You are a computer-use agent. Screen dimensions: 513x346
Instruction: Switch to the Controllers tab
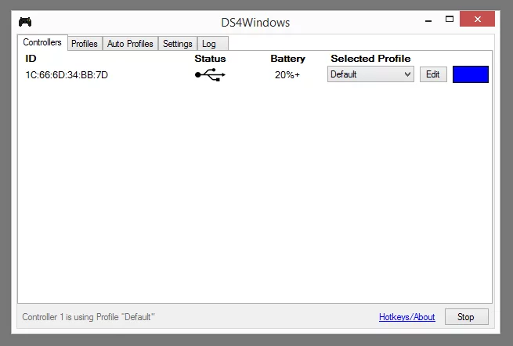tap(42, 43)
